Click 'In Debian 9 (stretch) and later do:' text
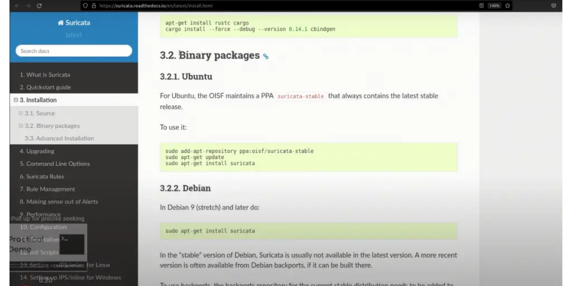This screenshot has height=286, width=572. [210, 208]
